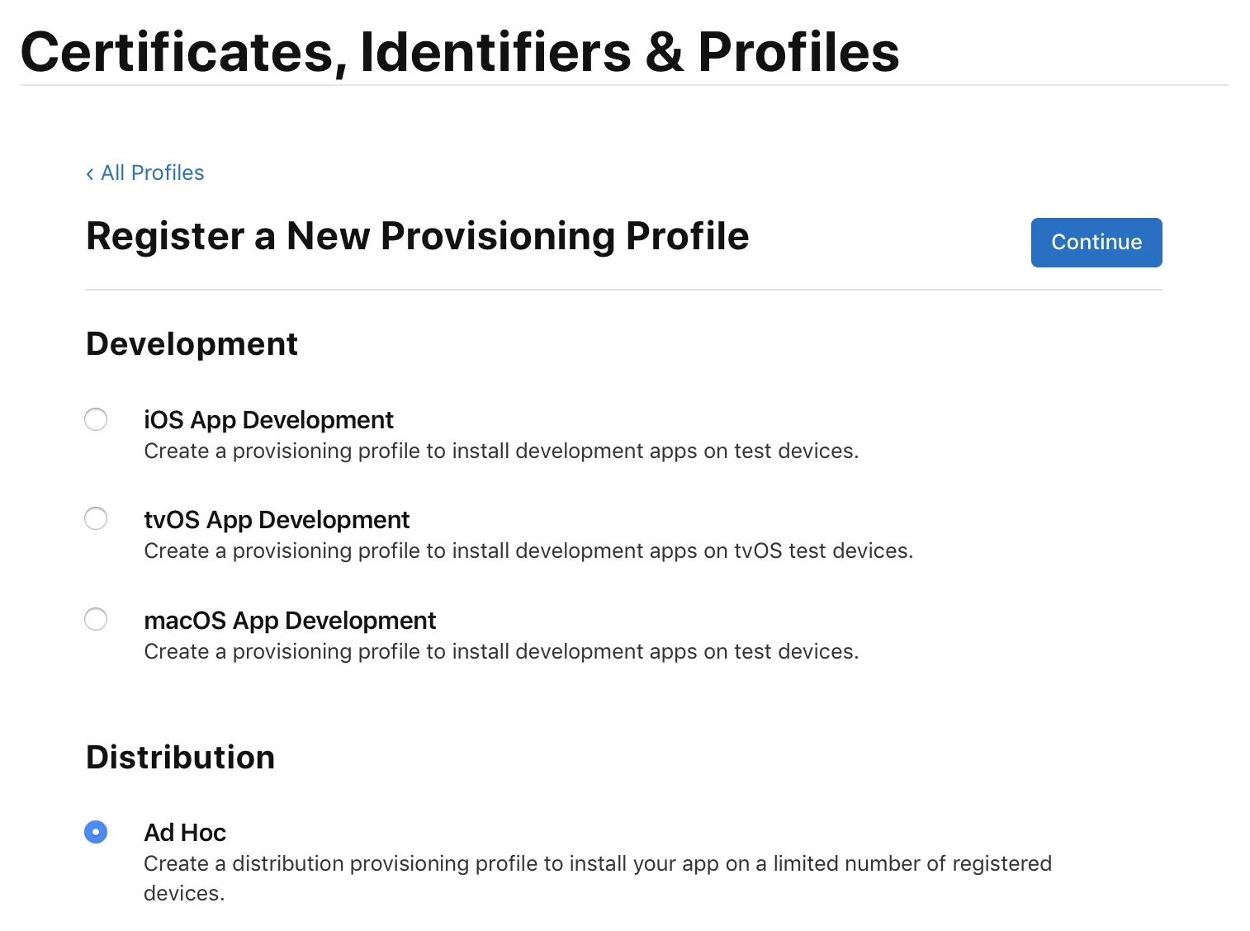Image resolution: width=1250 pixels, height=931 pixels.
Task: Click the tvOS test devices description text
Action: tap(528, 551)
